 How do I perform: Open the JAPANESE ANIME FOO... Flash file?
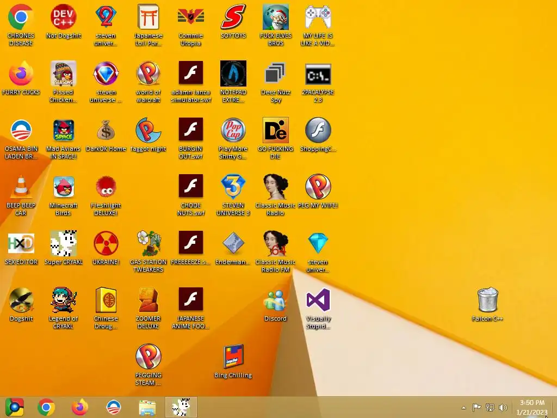point(191,300)
